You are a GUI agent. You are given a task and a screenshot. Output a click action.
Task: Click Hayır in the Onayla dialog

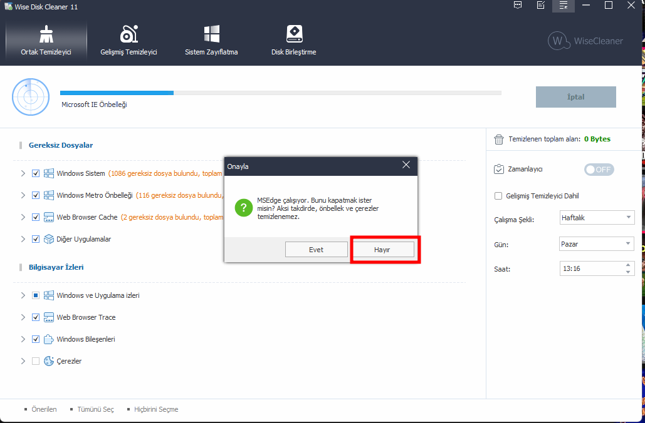coord(382,250)
